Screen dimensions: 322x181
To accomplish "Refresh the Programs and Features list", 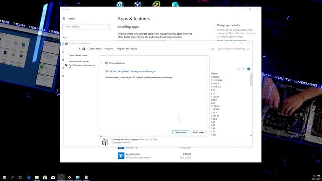I will coord(213,49).
